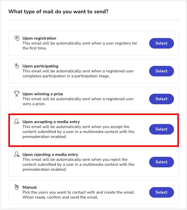Click the Upon participating finger icon
This screenshot has height=210, width=187.
(x=17, y=66)
